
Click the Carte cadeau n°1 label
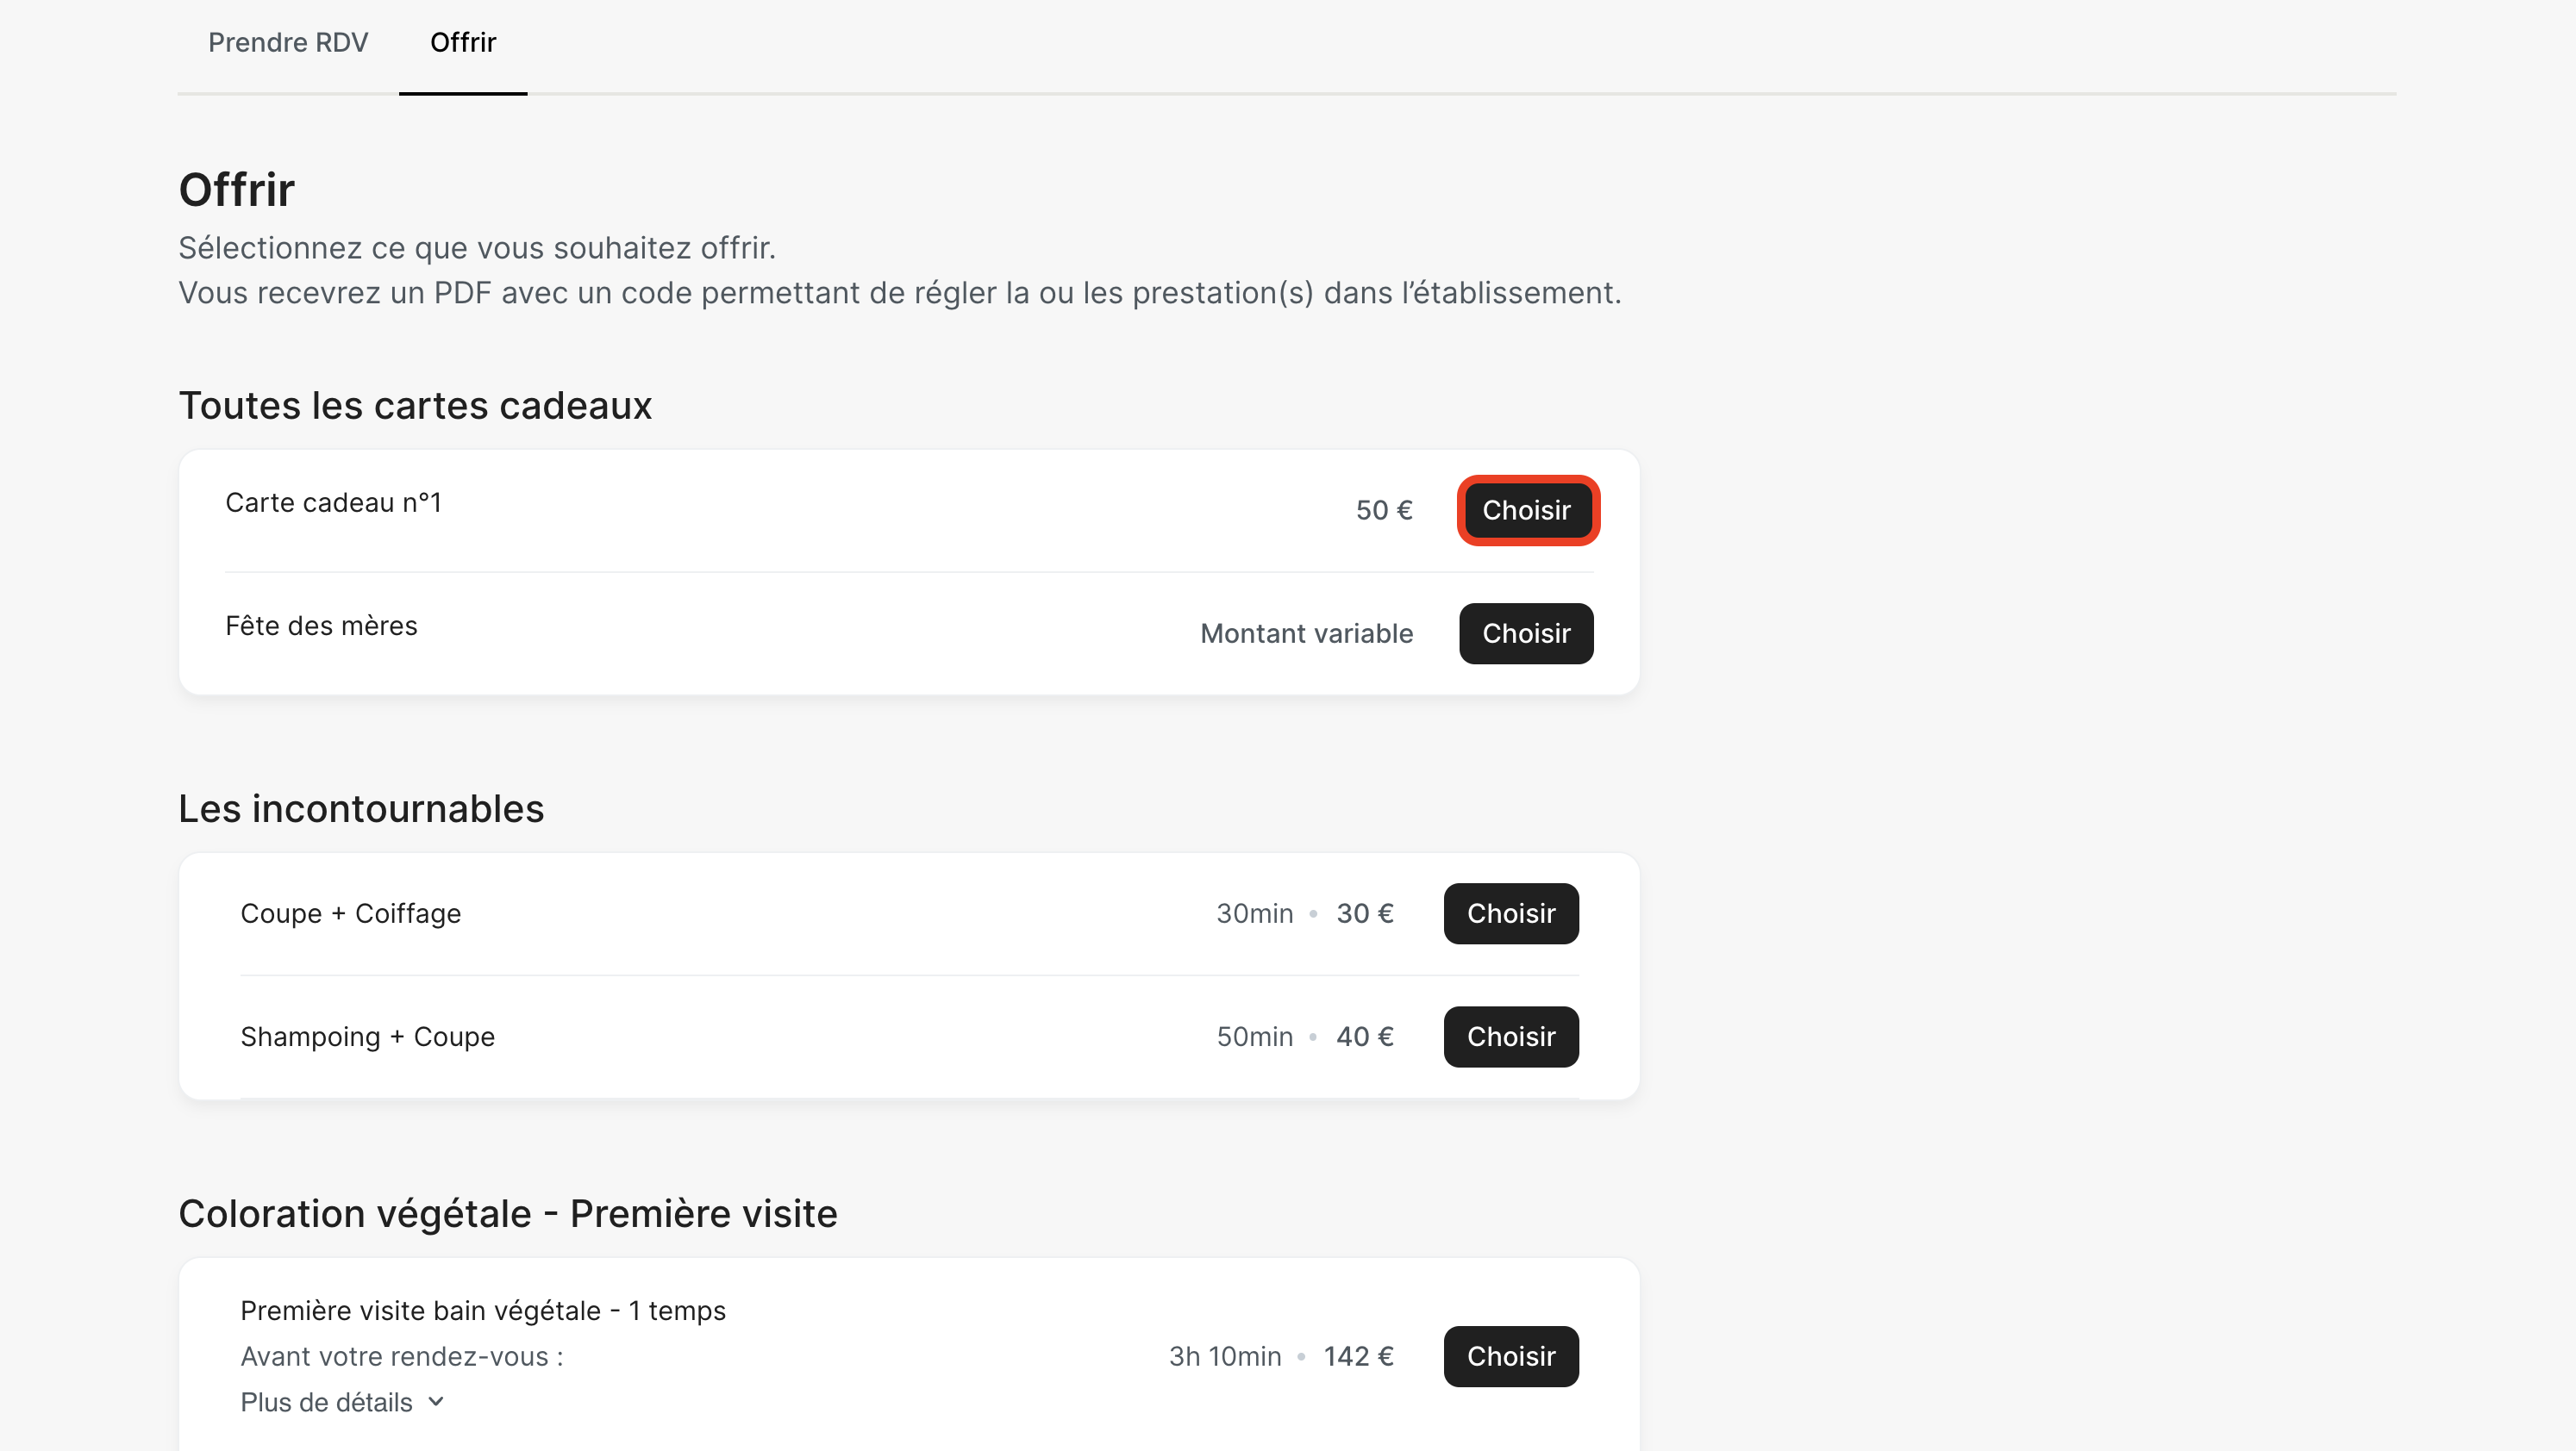click(x=333, y=502)
